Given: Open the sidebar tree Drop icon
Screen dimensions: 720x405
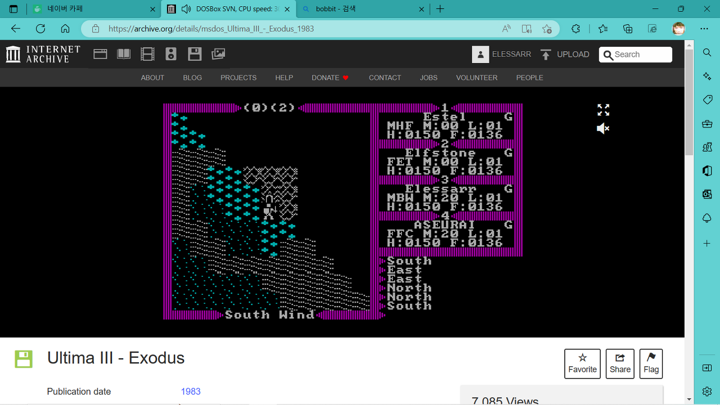Looking at the screenshot, I should [707, 218].
